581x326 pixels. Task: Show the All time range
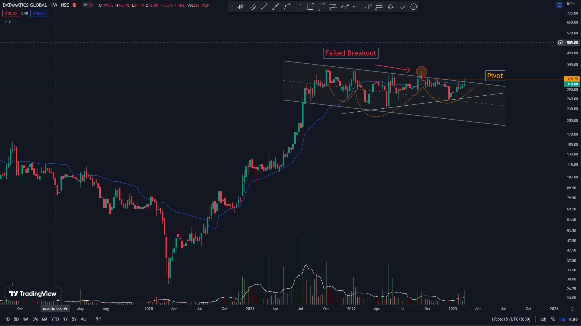(x=83, y=319)
